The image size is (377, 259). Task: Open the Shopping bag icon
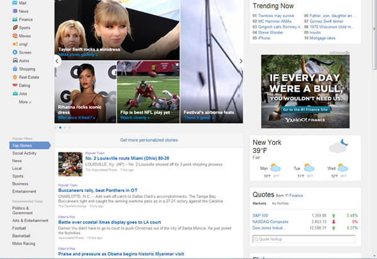point(15,69)
